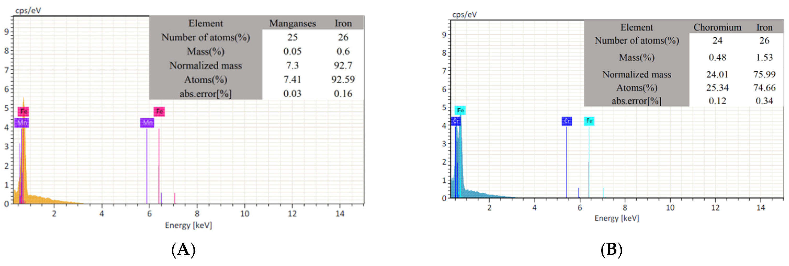This screenshot has height=266, width=789.
Task: Click iron's atomic number 26 in chart B
Action: tap(764, 41)
